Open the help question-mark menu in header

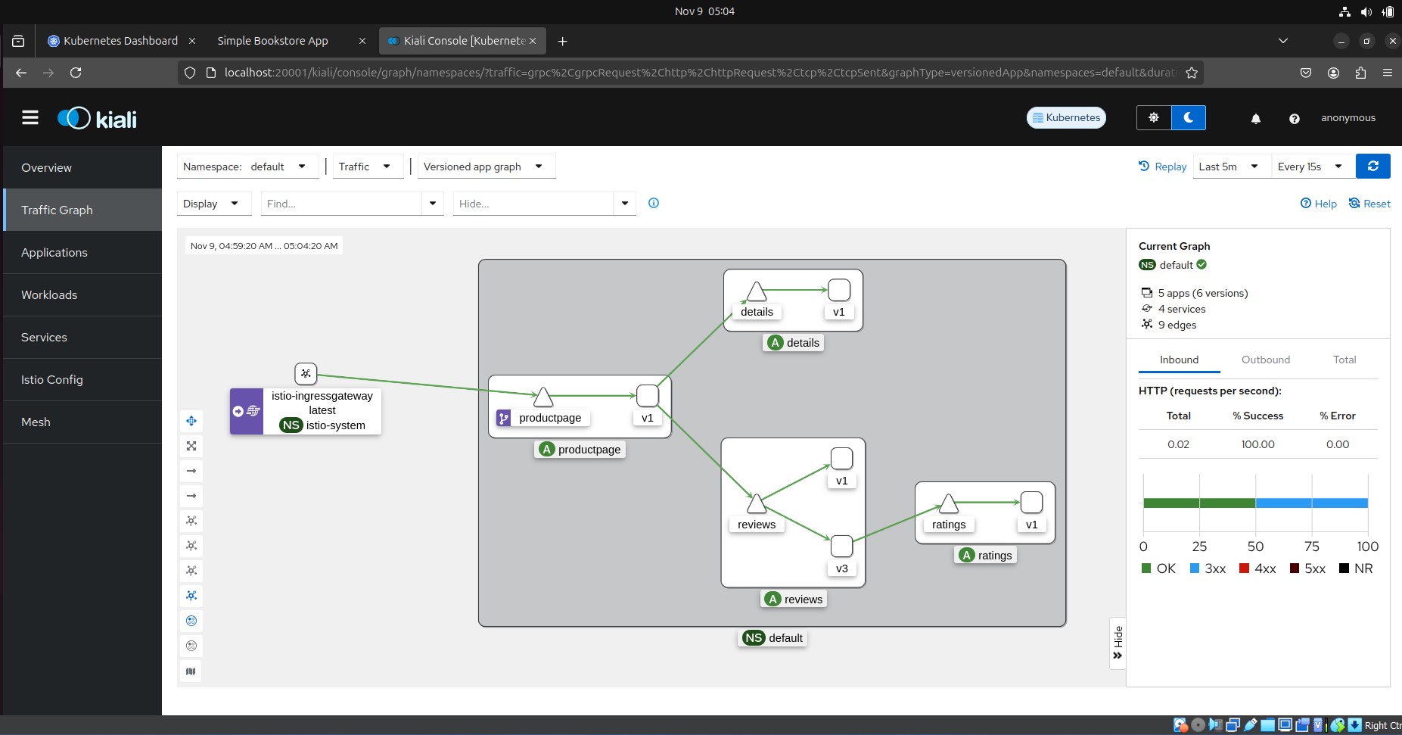point(1295,118)
